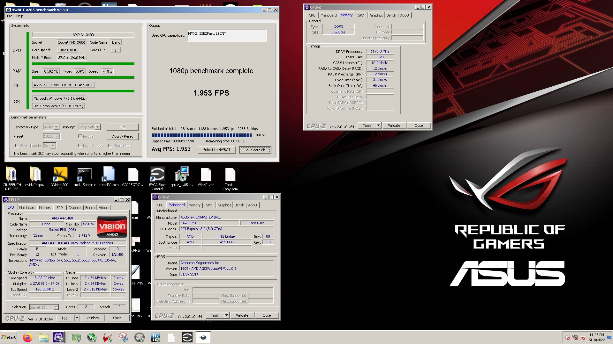Image resolution: width=613 pixels, height=344 pixels.
Task: Open Bench tab in Mainboard CPU-Z window
Action: pos(239,205)
